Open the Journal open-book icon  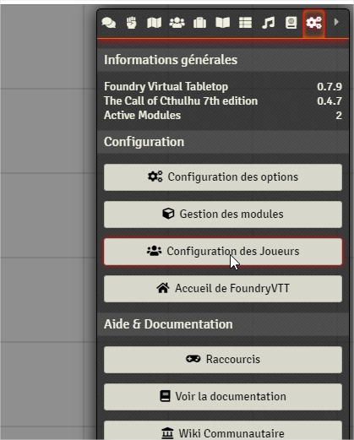[x=223, y=23]
